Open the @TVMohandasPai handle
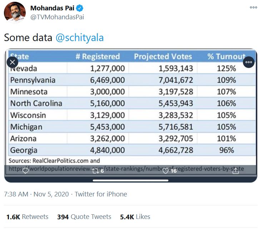 tap(57, 17)
